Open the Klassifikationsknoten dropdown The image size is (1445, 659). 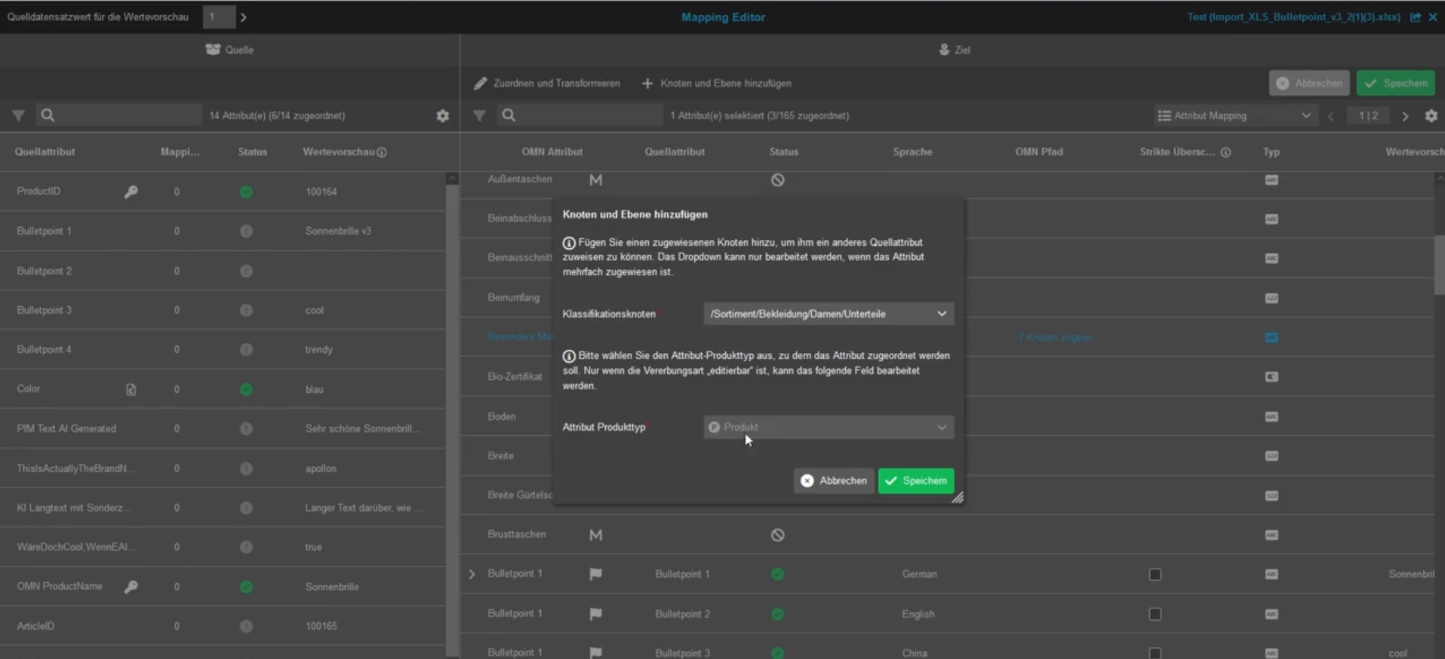point(828,314)
